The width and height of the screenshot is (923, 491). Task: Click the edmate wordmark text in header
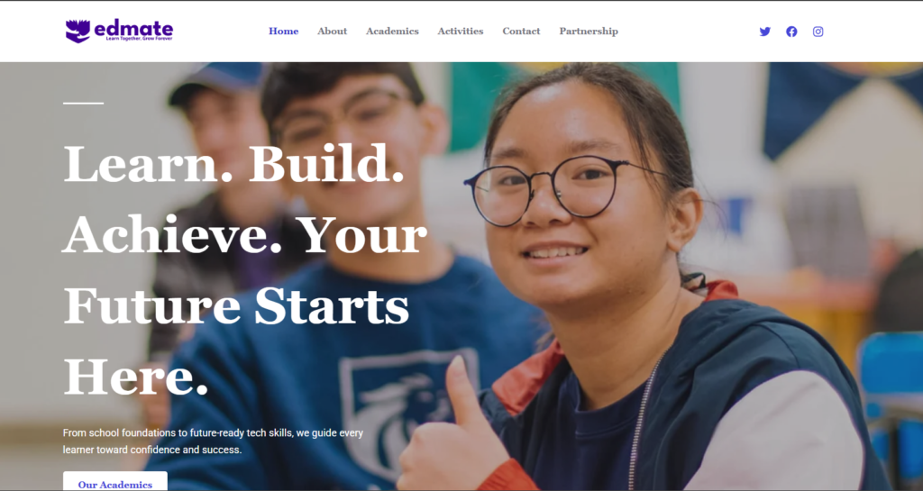[133, 28]
